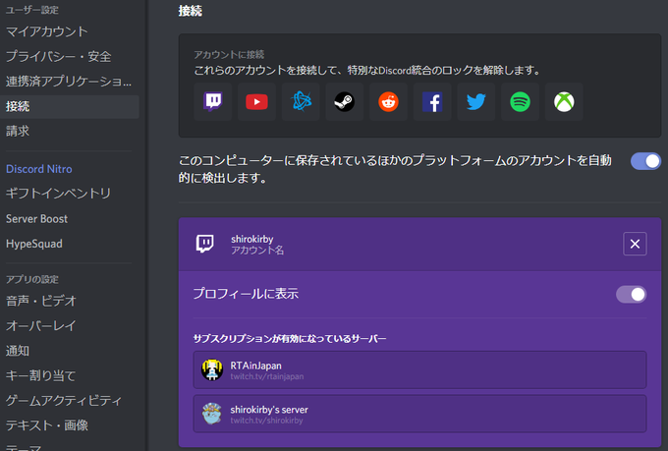
Task: Click the RTAinJapan server avatar
Action: (212, 369)
